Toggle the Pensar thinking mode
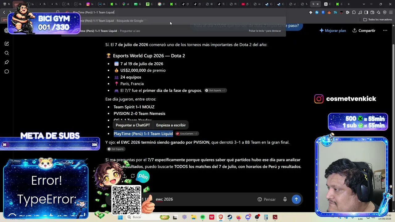This screenshot has width=395, height=222. [x=267, y=199]
